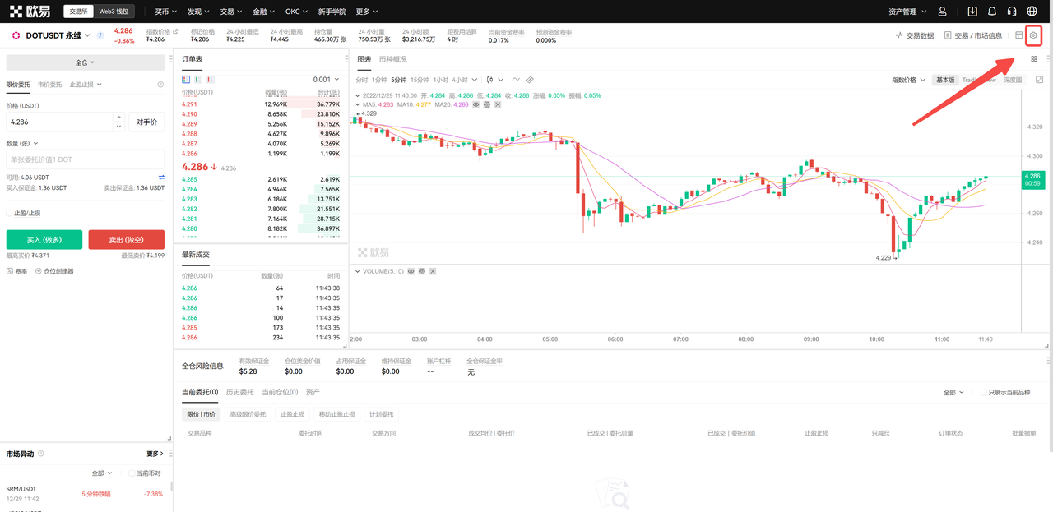The height and width of the screenshot is (512, 1053).
Task: Open the language globe icon
Action: point(1032,12)
